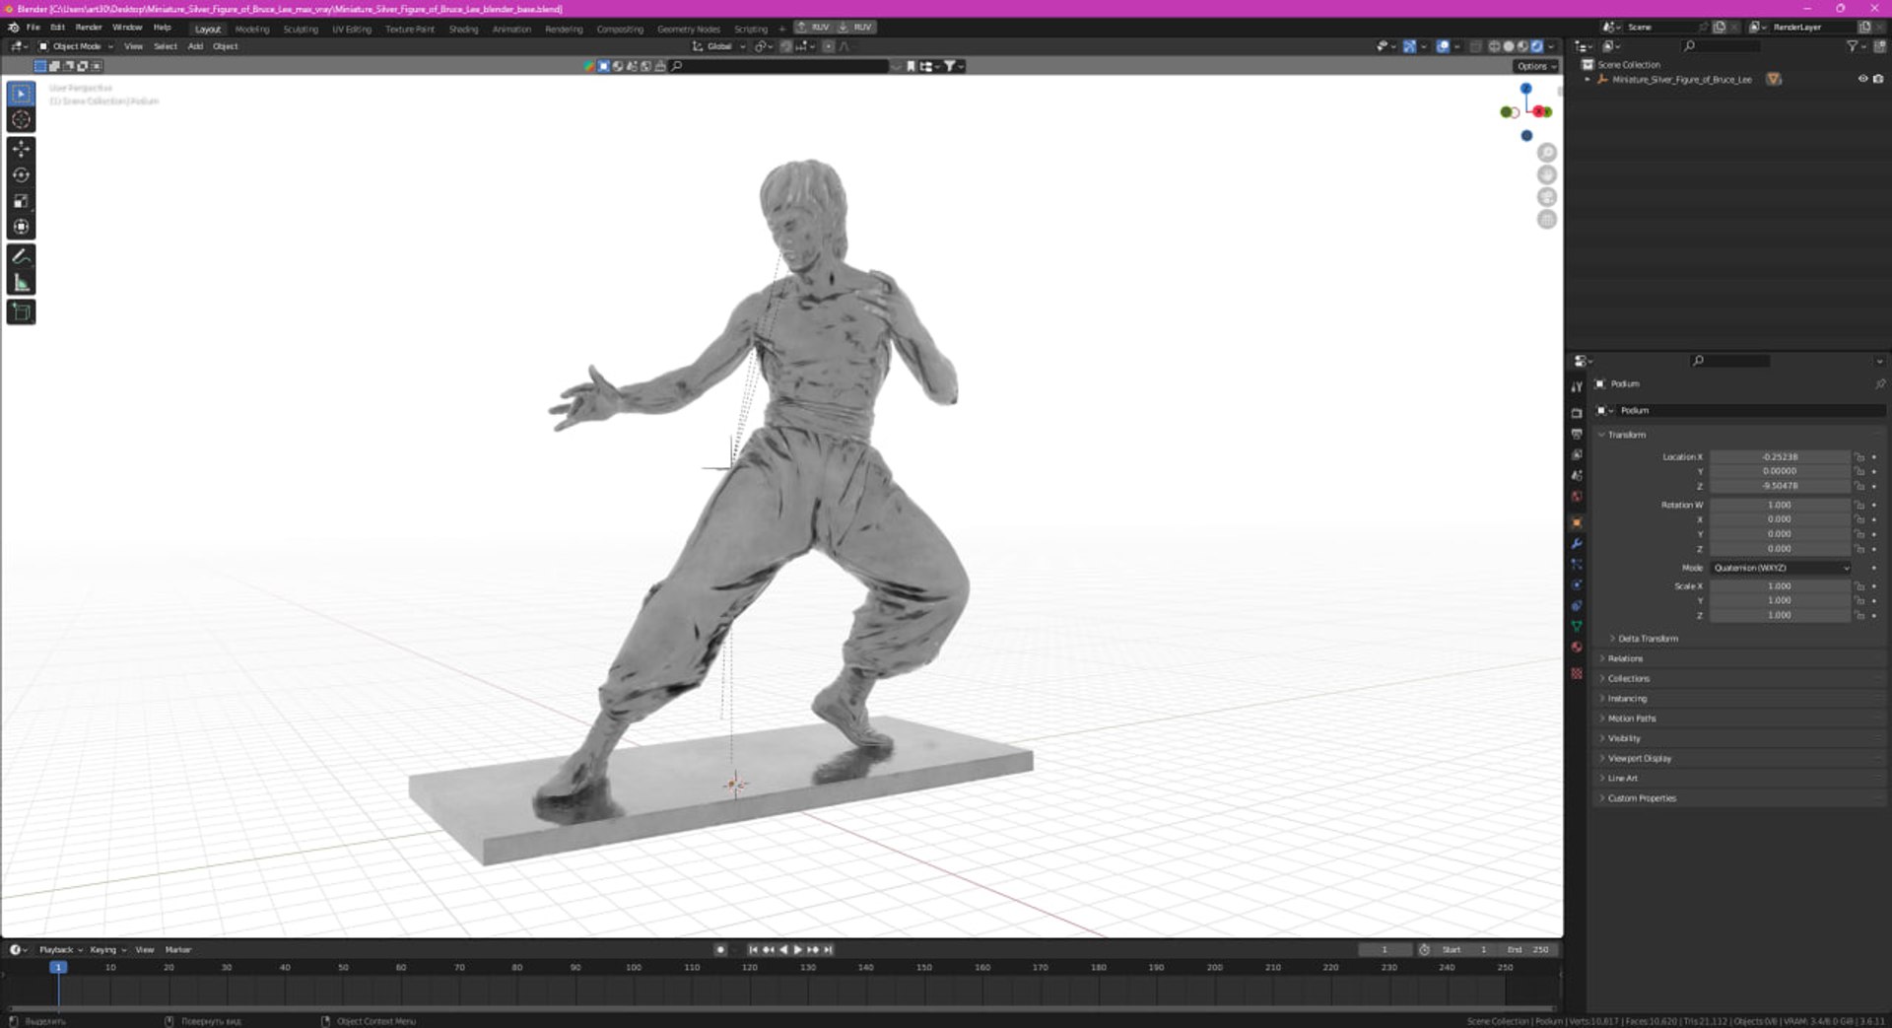Activate the Transform tool
Image resolution: width=1892 pixels, height=1028 pixels.
(x=21, y=227)
